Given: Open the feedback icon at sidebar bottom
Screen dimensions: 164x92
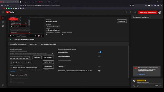Looking at the screenshot, I should point(3,85).
